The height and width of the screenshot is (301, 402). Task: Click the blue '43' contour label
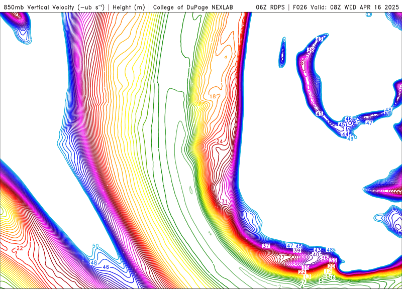click(x=318, y=250)
